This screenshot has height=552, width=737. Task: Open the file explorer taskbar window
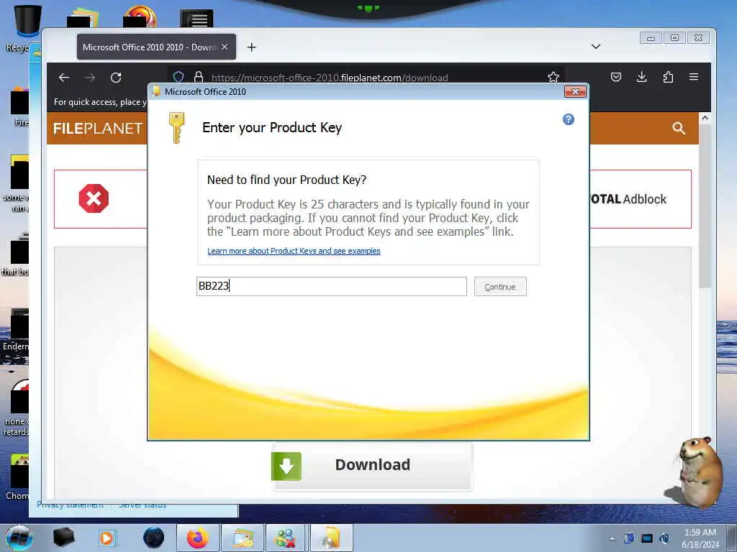point(242,538)
